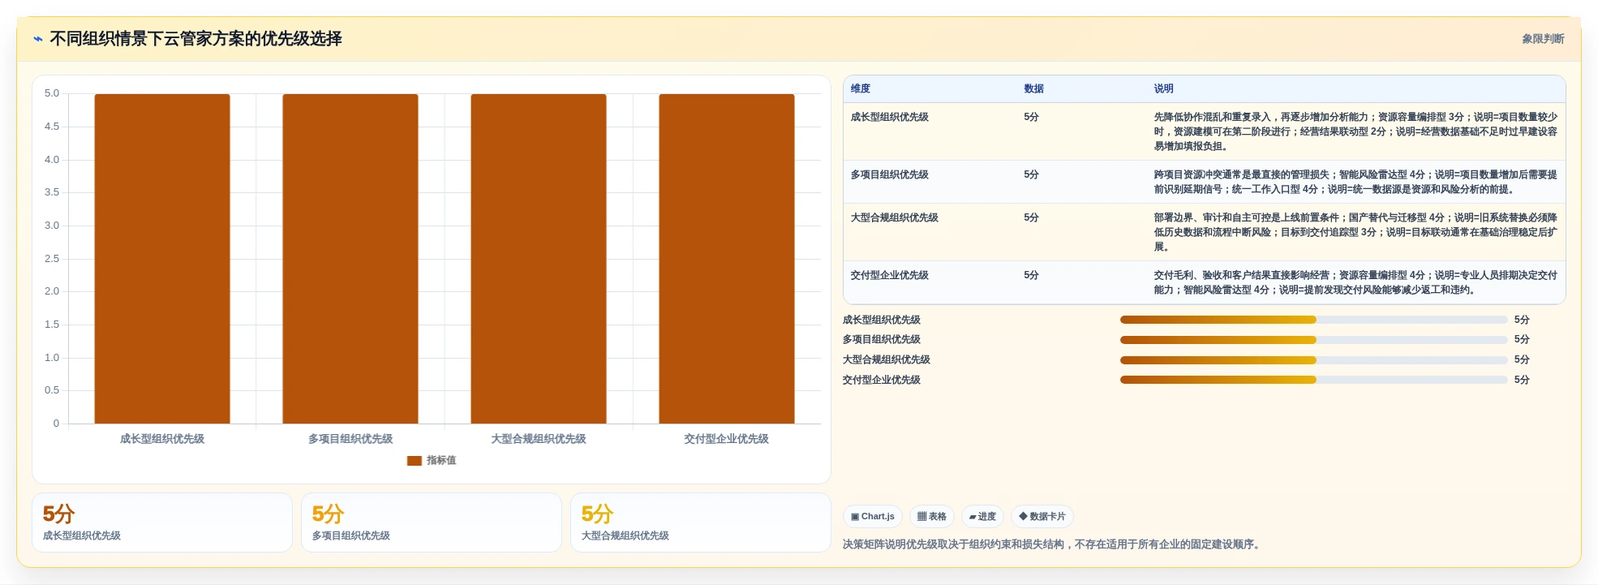The width and height of the screenshot is (1598, 585).
Task: Click the 成长型组织优先级 progress bar
Action: pos(1313,320)
